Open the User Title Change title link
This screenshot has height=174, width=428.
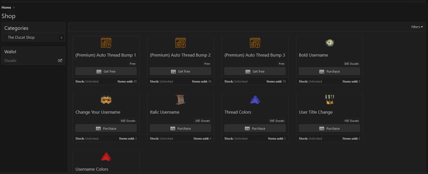point(316,112)
